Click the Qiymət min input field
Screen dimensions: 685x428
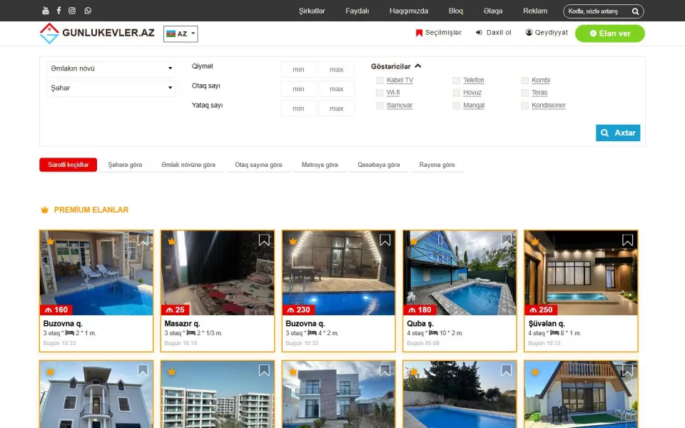(x=298, y=69)
